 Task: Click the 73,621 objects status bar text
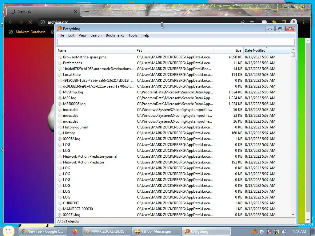68,221
